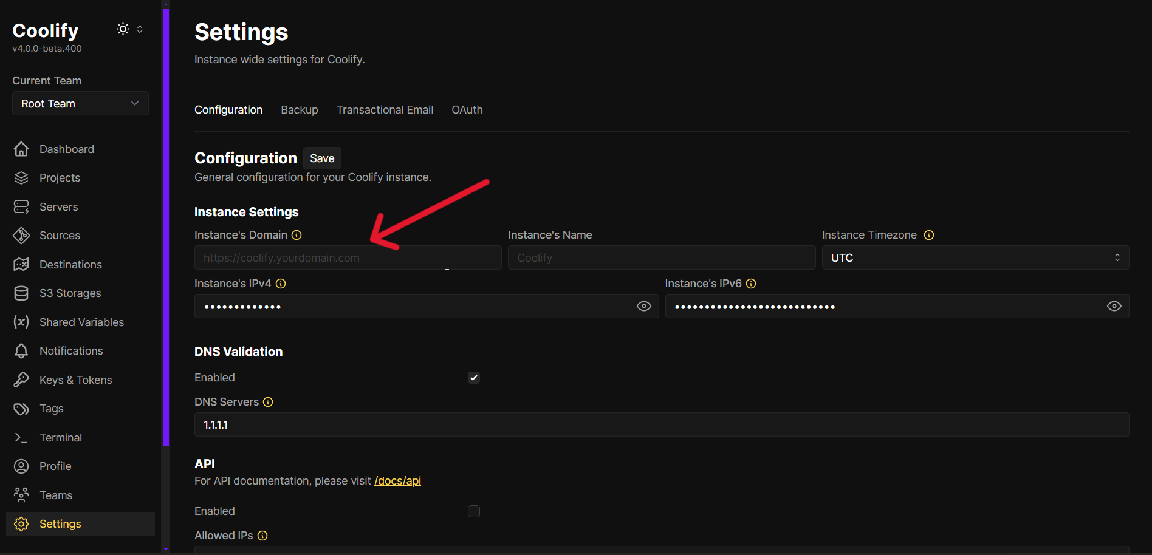Open Terminal page from sidebar
This screenshot has width=1152, height=555.
(80, 437)
